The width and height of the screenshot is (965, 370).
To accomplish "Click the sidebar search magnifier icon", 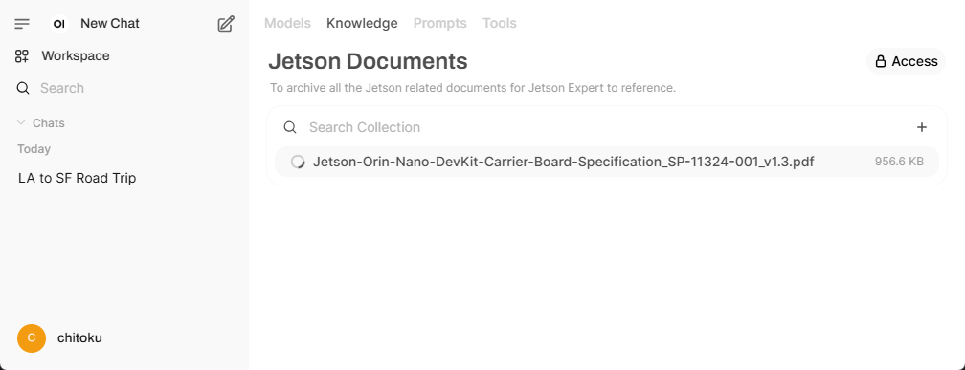I will [23, 88].
